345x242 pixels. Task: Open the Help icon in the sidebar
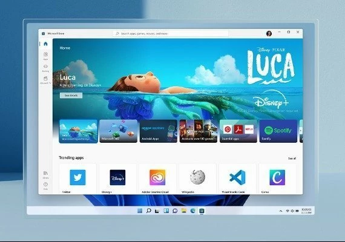click(45, 186)
